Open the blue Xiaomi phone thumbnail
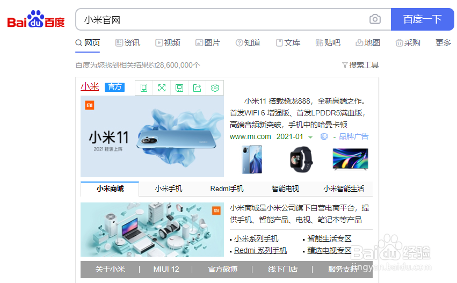Screen dimensions: 457x283 252,159
